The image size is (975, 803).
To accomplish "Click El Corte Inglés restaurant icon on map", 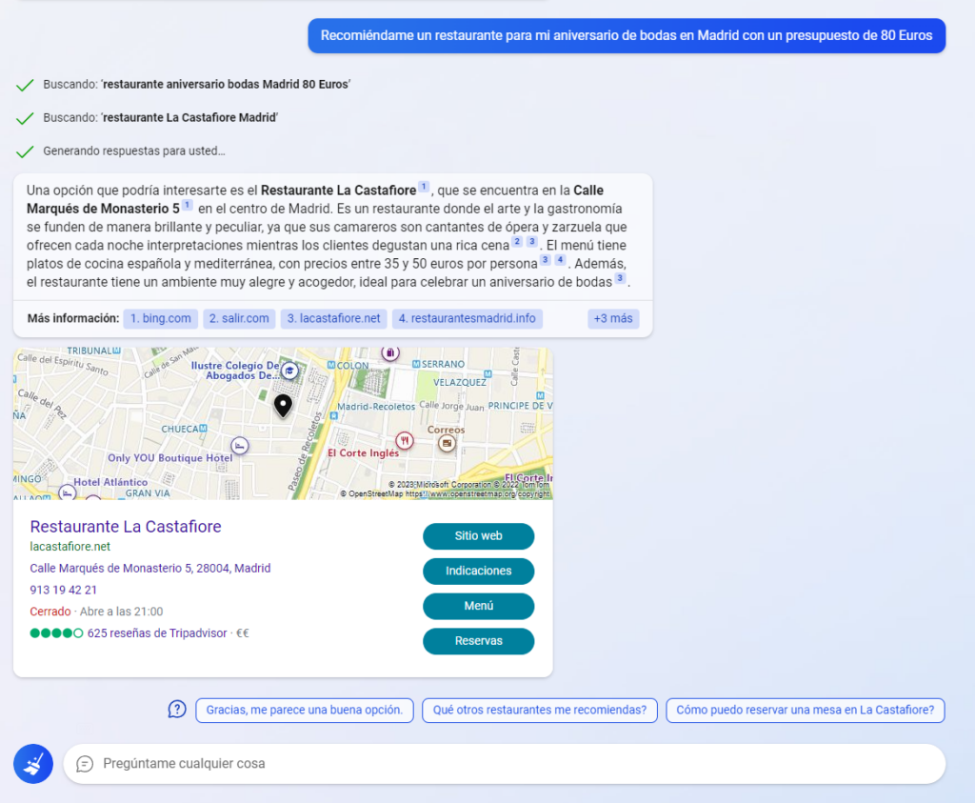I will coord(406,440).
